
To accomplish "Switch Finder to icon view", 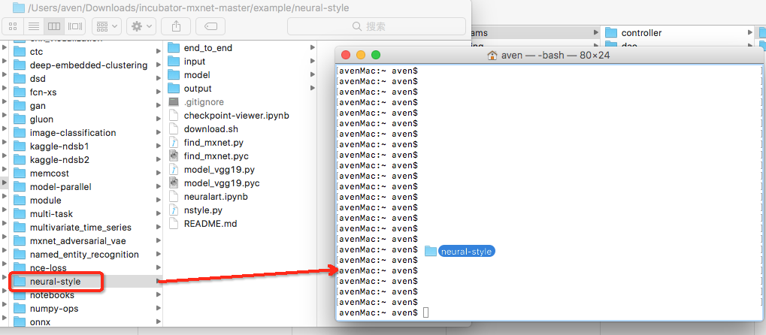I will (x=13, y=26).
